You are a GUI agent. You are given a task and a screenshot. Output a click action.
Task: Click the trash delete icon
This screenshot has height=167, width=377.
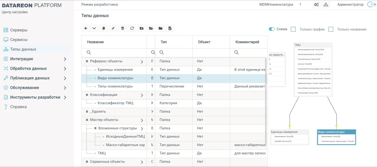(x=123, y=28)
